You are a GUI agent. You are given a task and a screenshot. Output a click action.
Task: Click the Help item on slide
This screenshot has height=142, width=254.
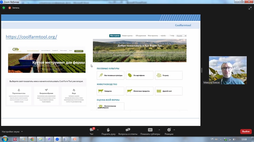(172, 36)
